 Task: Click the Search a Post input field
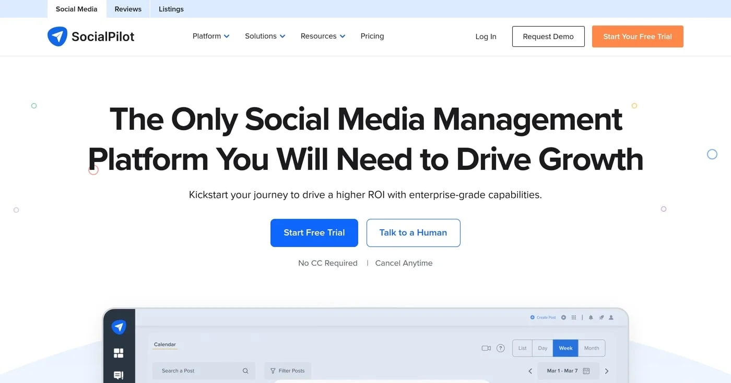pos(204,371)
